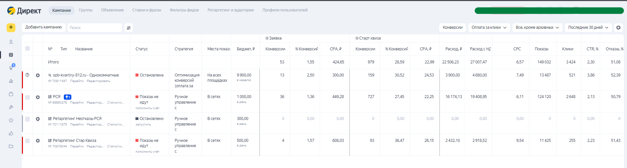Open the Ретаргетинг и аудитории tab
Image resolution: width=627 pixels, height=168 pixels.
point(230,10)
